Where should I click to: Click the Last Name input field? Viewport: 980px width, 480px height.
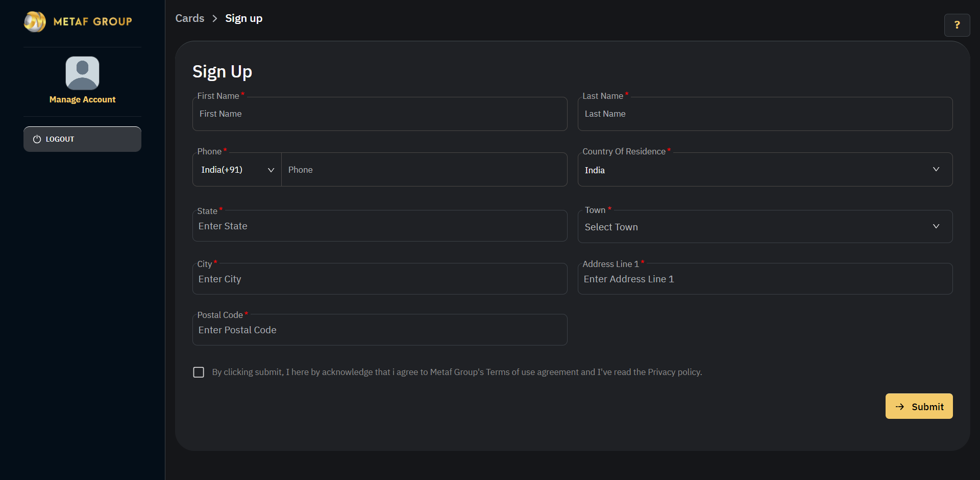[765, 114]
